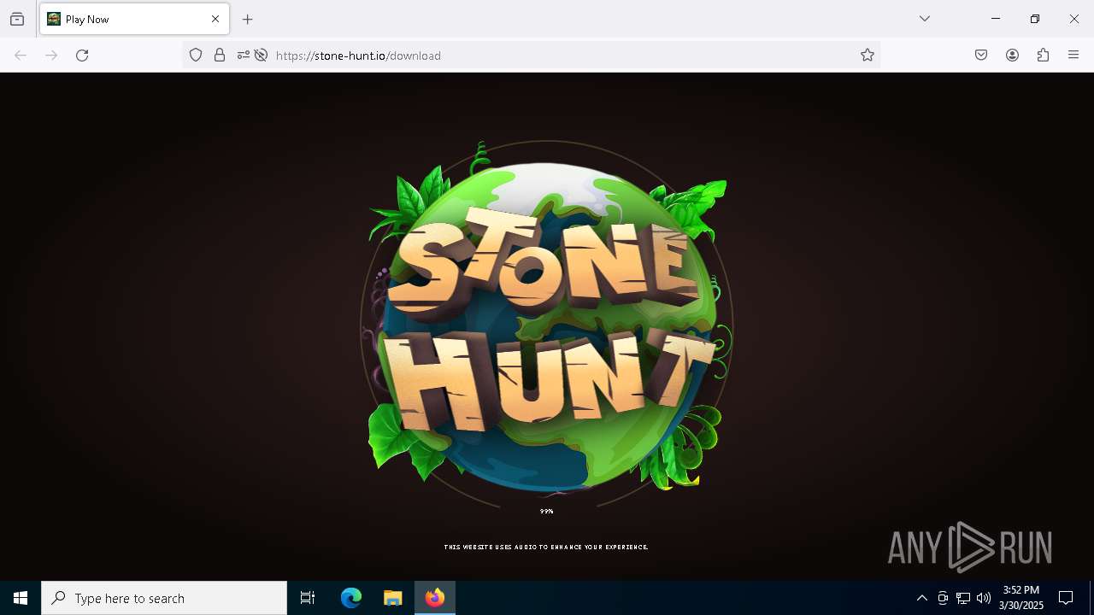Screen dimensions: 1094x615
Task: Select the Play Now tab
Action: (x=134, y=19)
